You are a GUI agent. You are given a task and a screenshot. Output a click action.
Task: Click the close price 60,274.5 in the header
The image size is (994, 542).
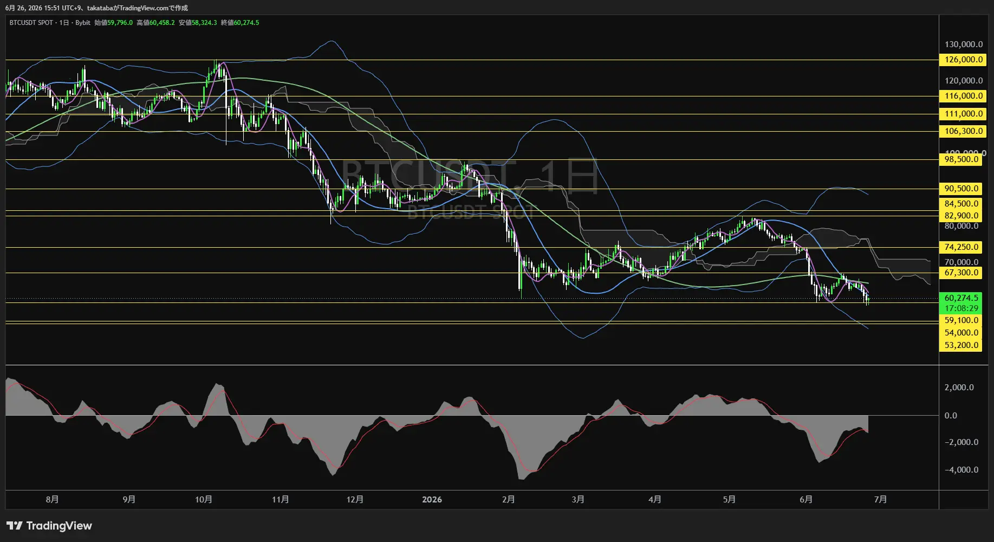pyautogui.click(x=246, y=23)
